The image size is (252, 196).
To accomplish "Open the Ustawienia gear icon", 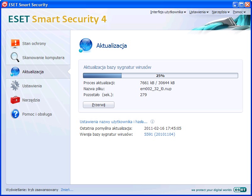I will (15, 85).
